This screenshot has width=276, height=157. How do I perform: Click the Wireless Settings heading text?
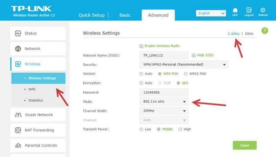click(101, 33)
